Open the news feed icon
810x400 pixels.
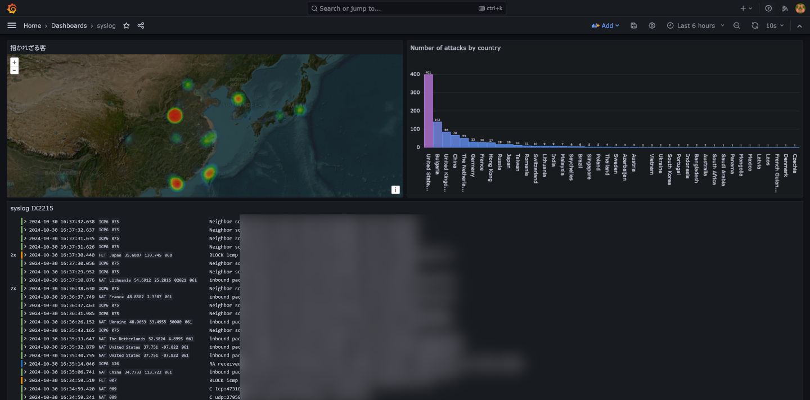click(x=785, y=8)
